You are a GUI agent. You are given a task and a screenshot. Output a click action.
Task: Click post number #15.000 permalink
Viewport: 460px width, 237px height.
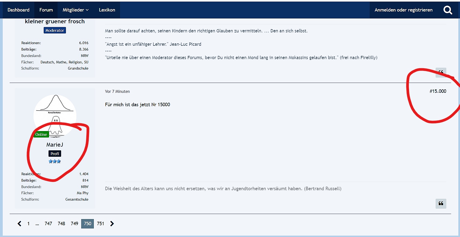point(438,91)
